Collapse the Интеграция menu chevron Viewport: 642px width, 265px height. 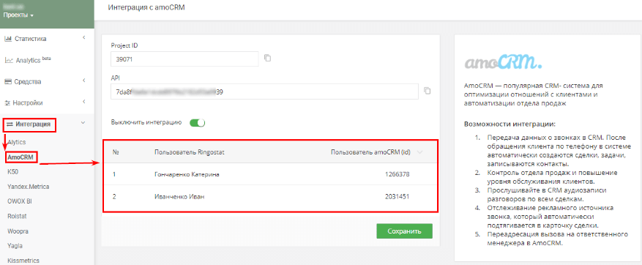[x=83, y=122]
